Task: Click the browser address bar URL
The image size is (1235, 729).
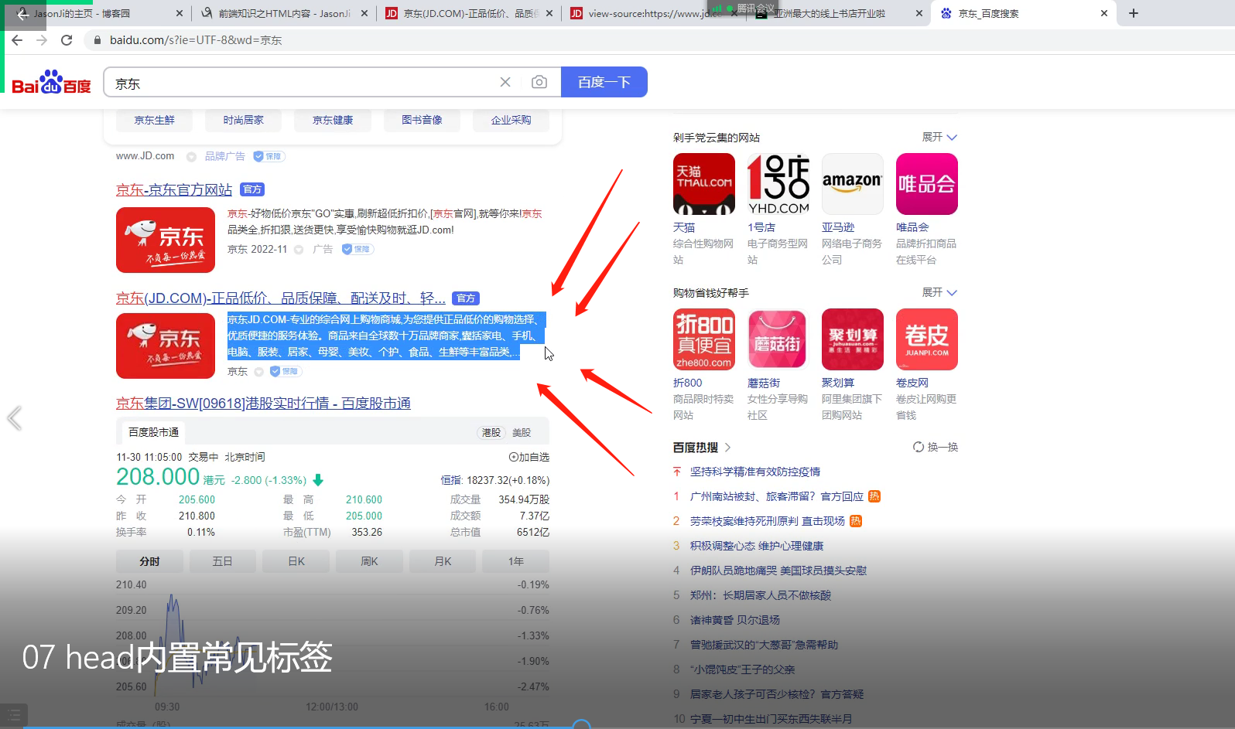Action: click(196, 40)
